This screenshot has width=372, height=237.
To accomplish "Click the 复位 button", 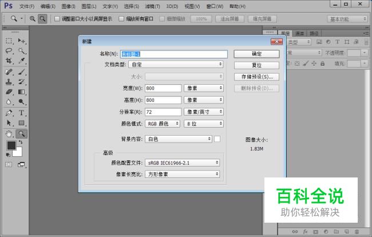I will (x=256, y=65).
